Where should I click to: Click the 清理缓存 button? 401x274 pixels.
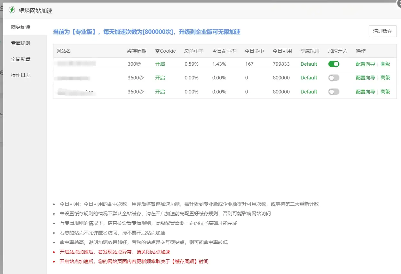point(382,31)
